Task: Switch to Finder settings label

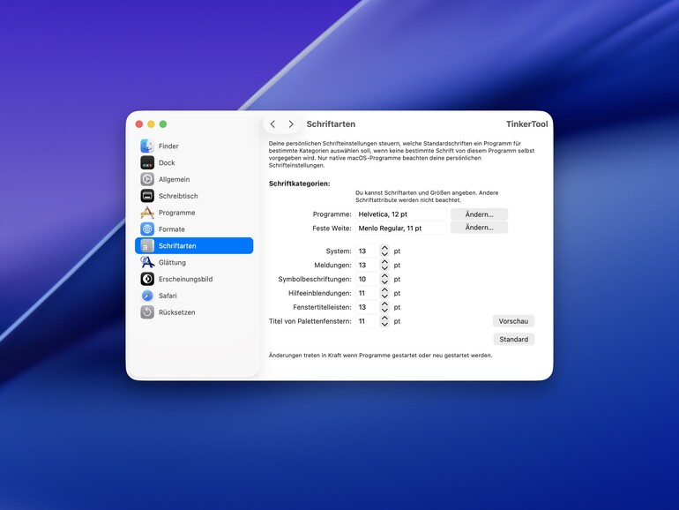Action: click(x=168, y=146)
